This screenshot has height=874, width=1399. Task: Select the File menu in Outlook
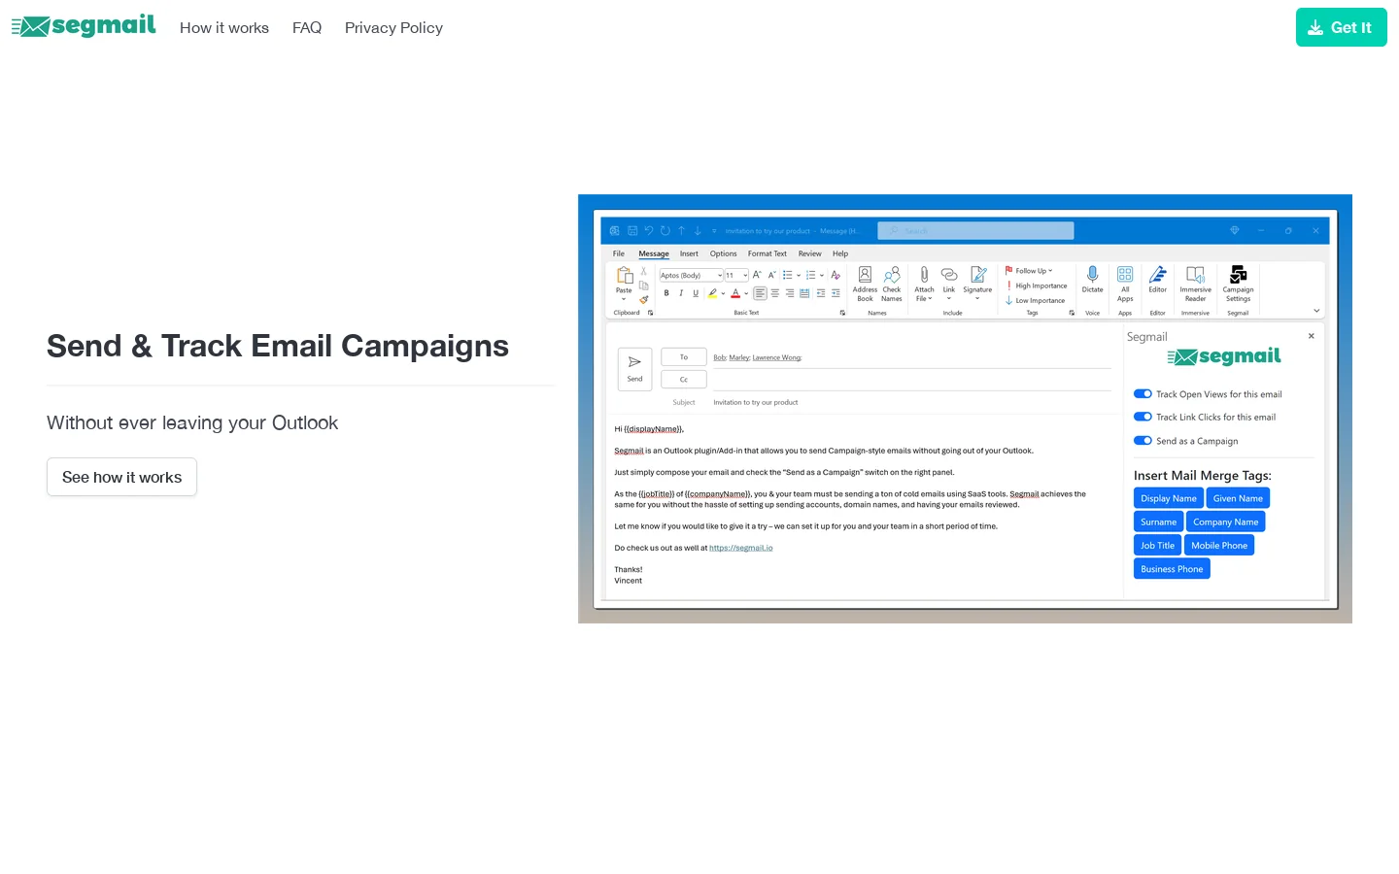pos(619,253)
